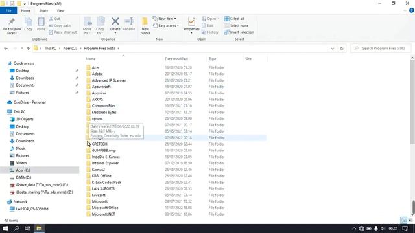
Task: Click the vertical scrollbar thumb
Action: pos(412,102)
